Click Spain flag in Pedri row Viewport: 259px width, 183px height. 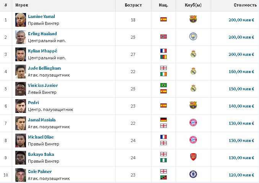click(x=163, y=105)
